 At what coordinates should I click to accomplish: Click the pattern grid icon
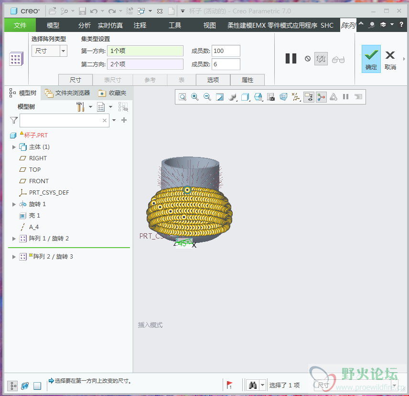click(x=16, y=59)
